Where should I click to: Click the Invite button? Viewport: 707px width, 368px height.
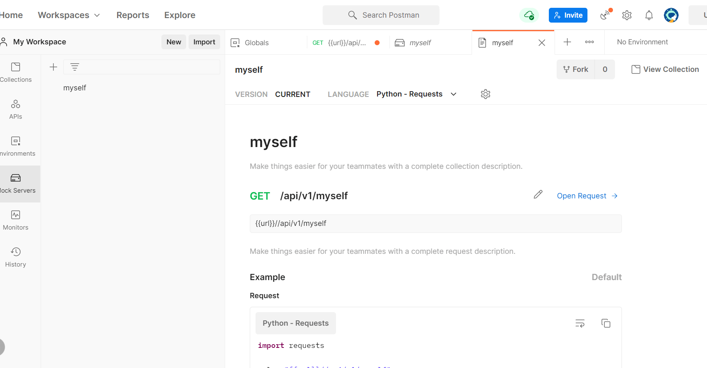pyautogui.click(x=568, y=15)
